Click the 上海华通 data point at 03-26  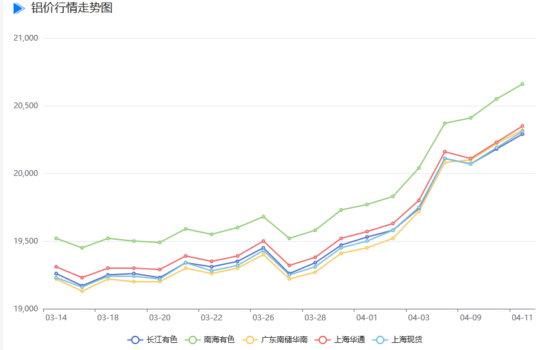click(263, 241)
